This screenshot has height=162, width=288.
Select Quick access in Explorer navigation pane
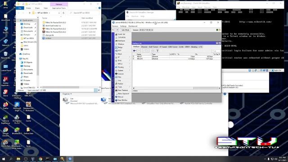pos(27,20)
